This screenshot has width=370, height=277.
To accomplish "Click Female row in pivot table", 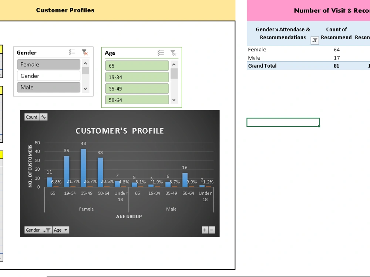I will click(x=257, y=49).
